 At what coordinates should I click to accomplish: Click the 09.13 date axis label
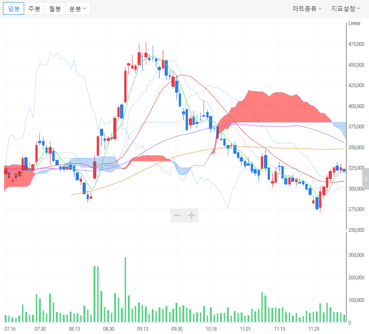pos(143,329)
